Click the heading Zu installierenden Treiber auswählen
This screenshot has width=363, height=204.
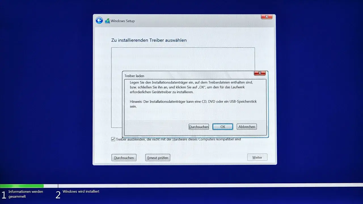pos(149,40)
